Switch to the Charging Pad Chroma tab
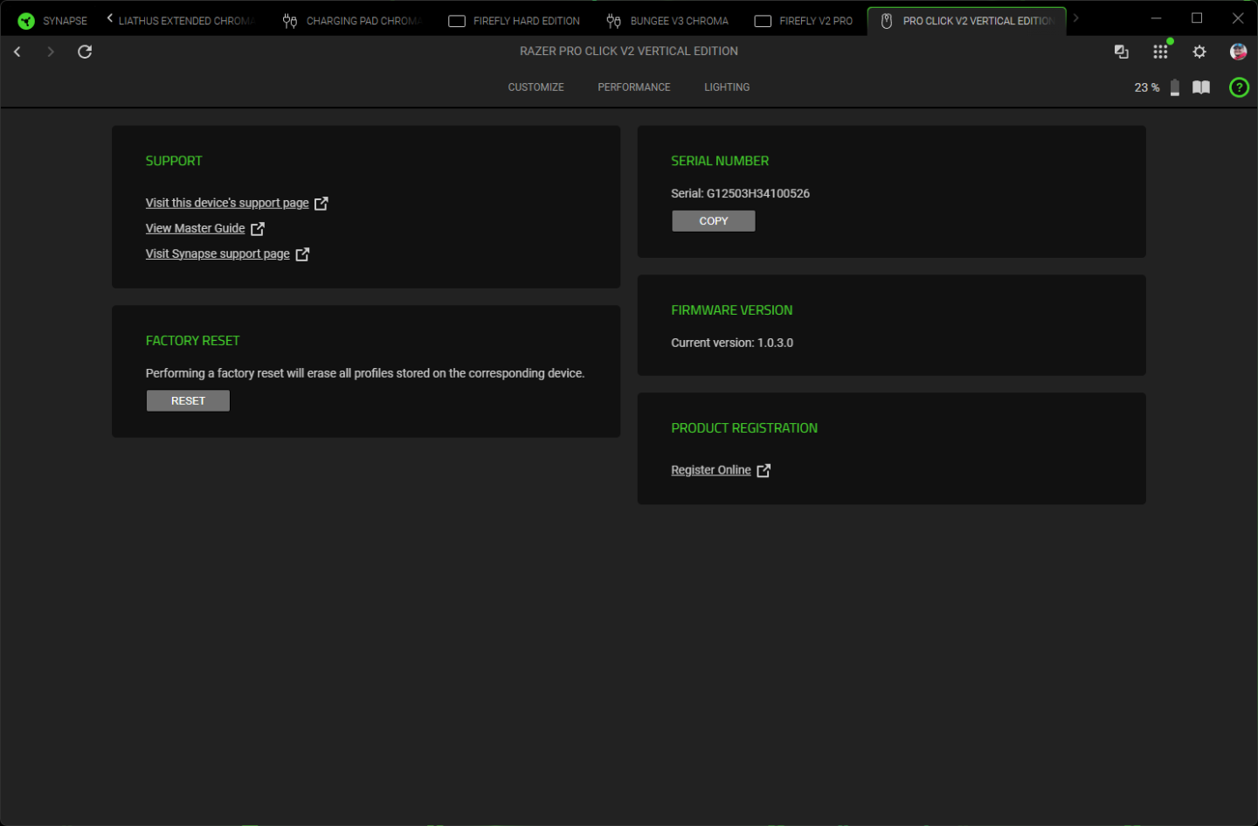Screen dimensions: 1258x826 coord(352,21)
